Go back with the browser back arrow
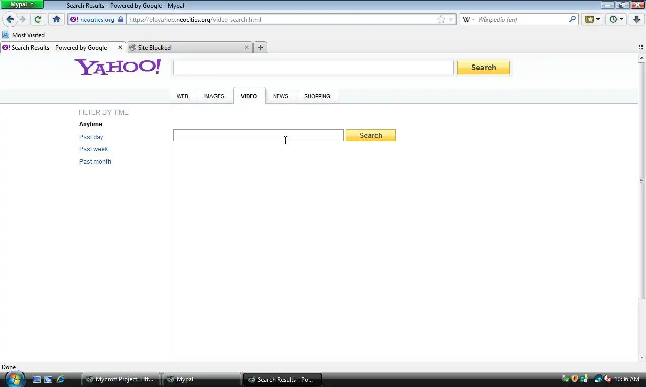Screen dimensions: 646x387 point(10,19)
